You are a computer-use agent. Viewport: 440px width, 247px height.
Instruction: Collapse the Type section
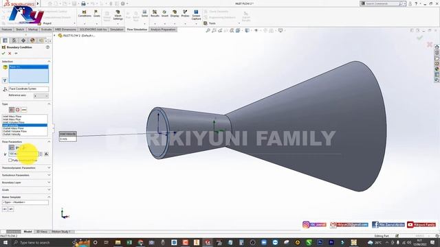click(49, 104)
